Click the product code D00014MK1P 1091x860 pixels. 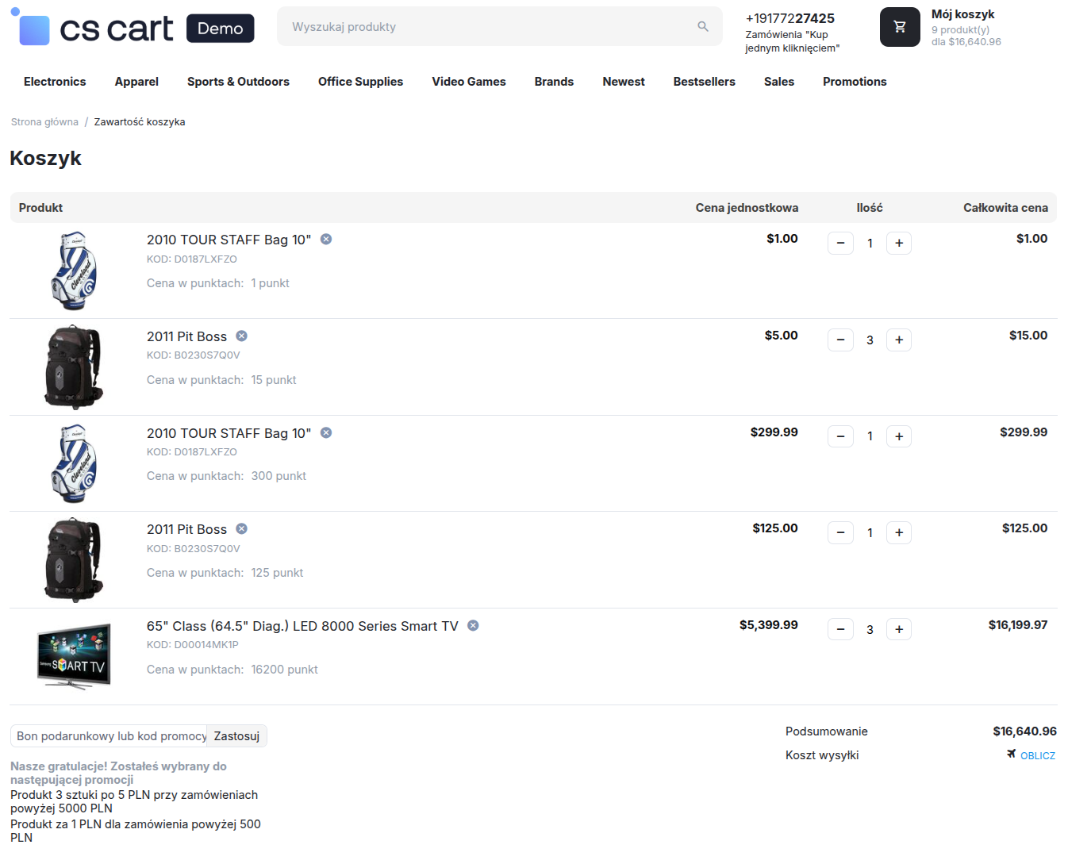point(206,645)
